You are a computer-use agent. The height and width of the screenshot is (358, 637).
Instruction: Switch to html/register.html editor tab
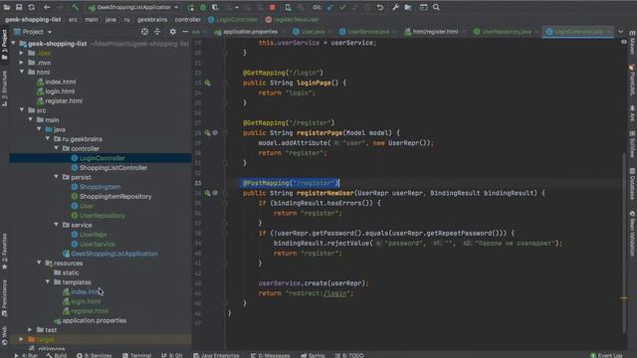tap(431, 32)
